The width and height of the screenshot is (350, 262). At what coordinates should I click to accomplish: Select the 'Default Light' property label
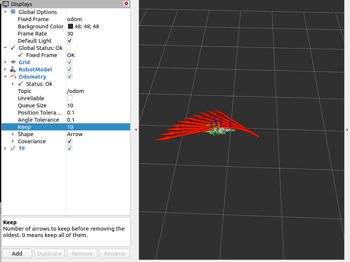(34, 40)
